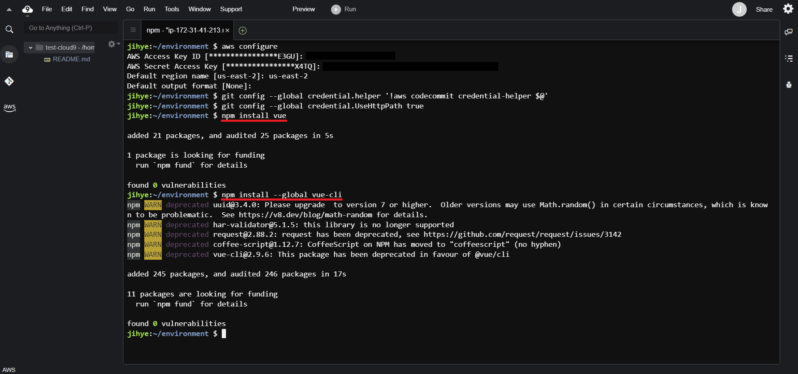Image resolution: width=798 pixels, height=374 pixels.
Task: Click the v8.dev math-random URL
Action: [306, 215]
